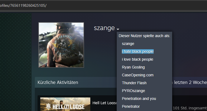Select the 'Penetration and you' alias

139,99
